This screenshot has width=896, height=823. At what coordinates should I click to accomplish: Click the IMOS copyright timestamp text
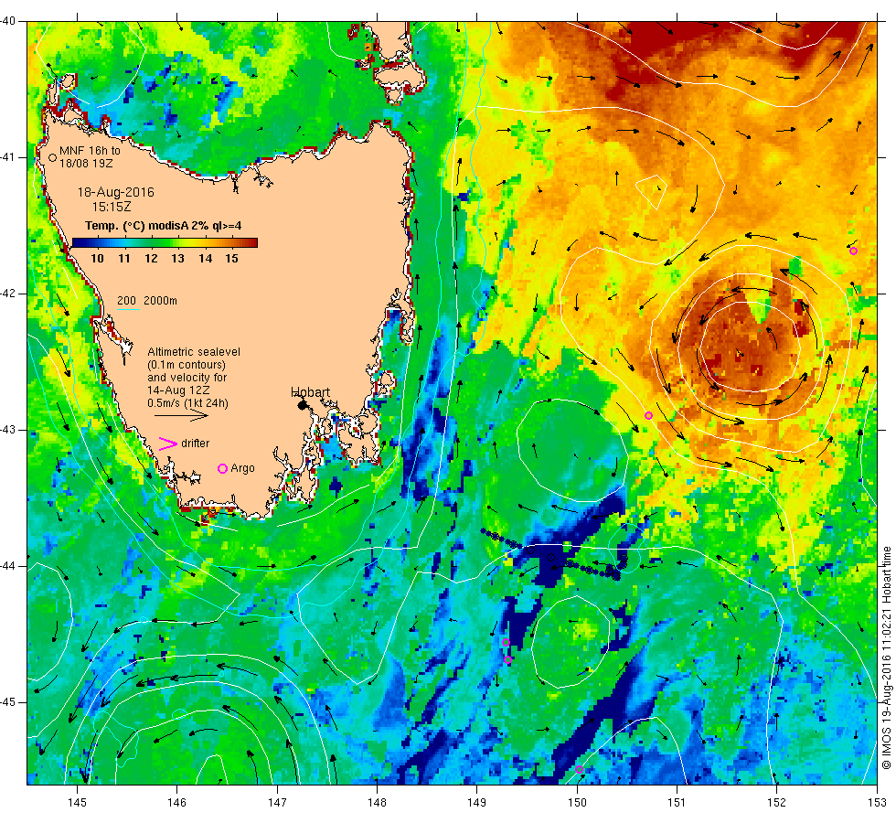[886, 657]
